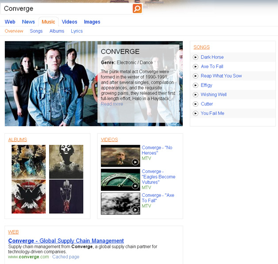Open the Dark Horse song link
The width and height of the screenshot is (278, 264).
coord(212,57)
